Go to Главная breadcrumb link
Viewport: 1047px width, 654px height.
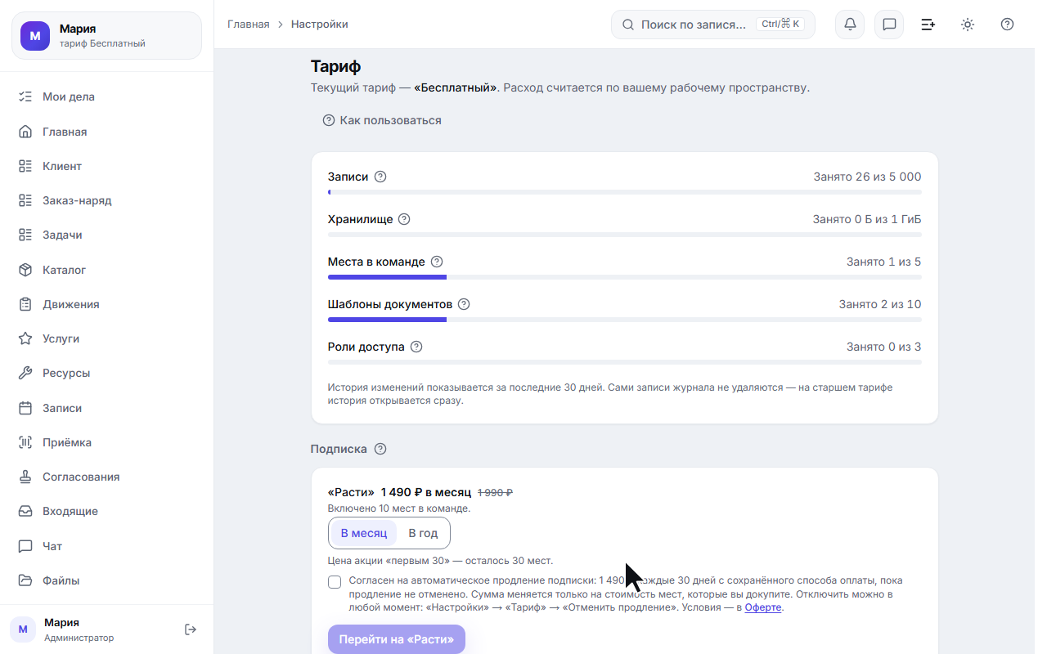tap(249, 25)
